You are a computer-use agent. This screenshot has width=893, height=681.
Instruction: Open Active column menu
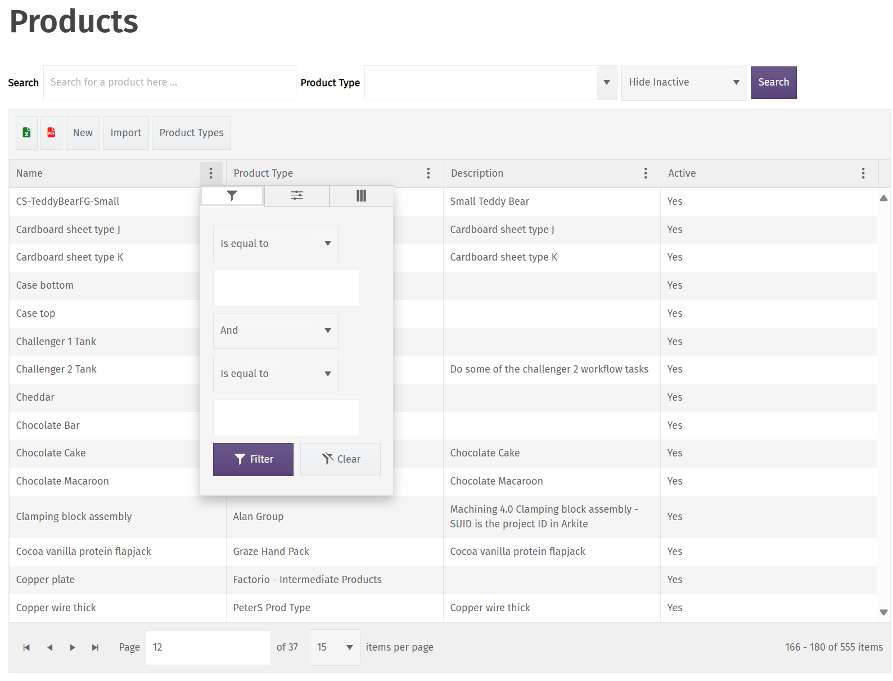(x=863, y=173)
